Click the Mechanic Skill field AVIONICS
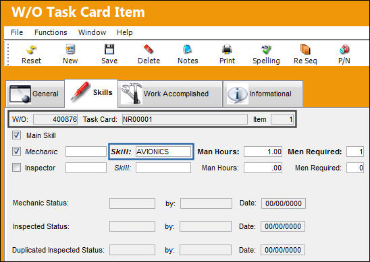The image size is (370, 262). 163,152
